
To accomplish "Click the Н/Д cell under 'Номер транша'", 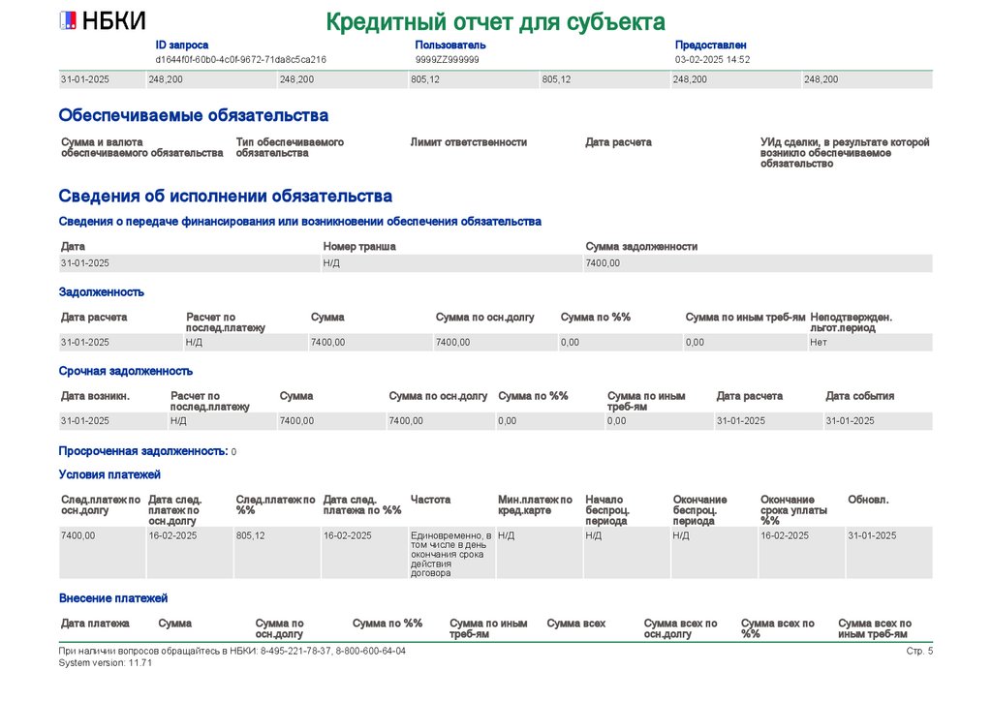I will (x=451, y=263).
